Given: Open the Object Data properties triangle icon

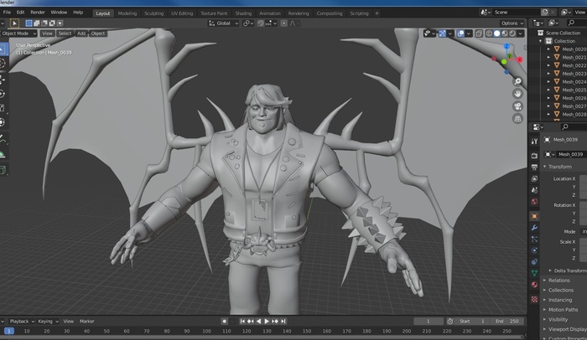Looking at the screenshot, I should (534, 273).
